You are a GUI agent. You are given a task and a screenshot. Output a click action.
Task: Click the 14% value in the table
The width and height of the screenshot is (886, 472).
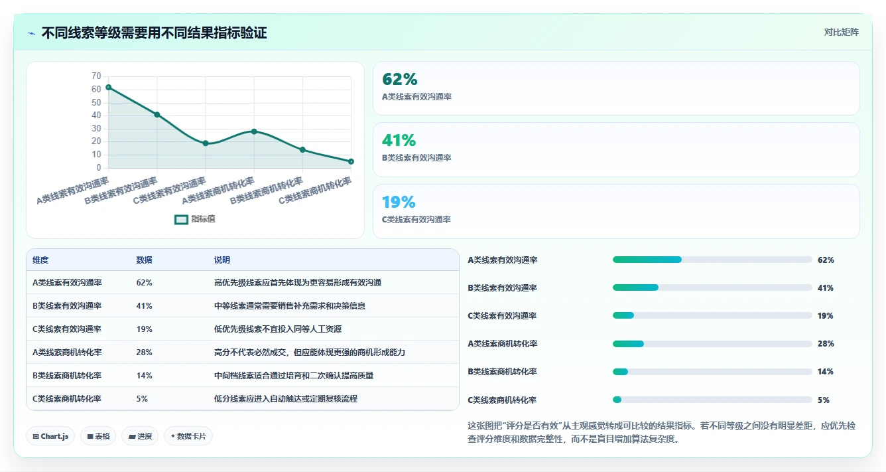pyautogui.click(x=144, y=376)
